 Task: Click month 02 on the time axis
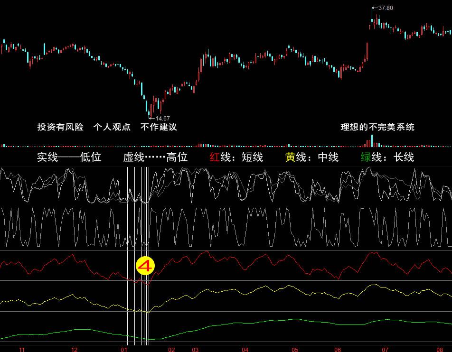pyautogui.click(x=171, y=350)
